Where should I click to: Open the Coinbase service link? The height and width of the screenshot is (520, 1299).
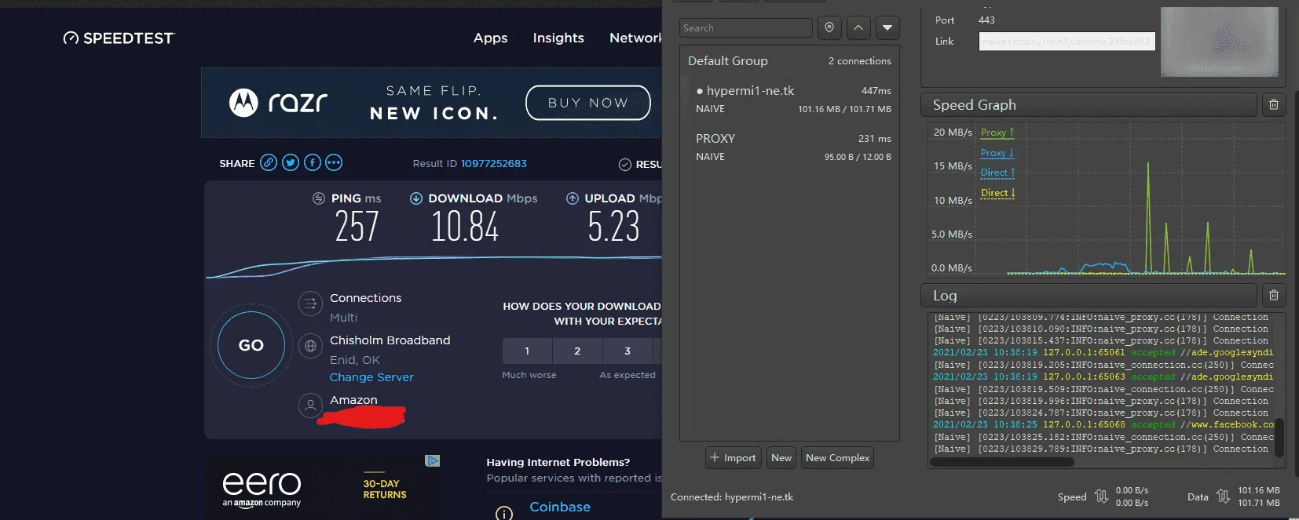[560, 507]
